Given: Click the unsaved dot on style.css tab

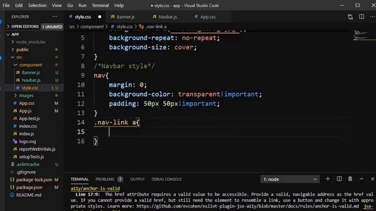Looking at the screenshot, I should [99, 17].
